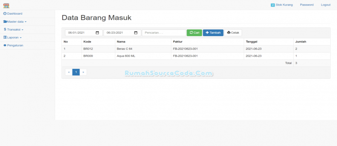Screen dimensions: 337x146
Task: Click the Cetak print button
Action: click(233, 33)
